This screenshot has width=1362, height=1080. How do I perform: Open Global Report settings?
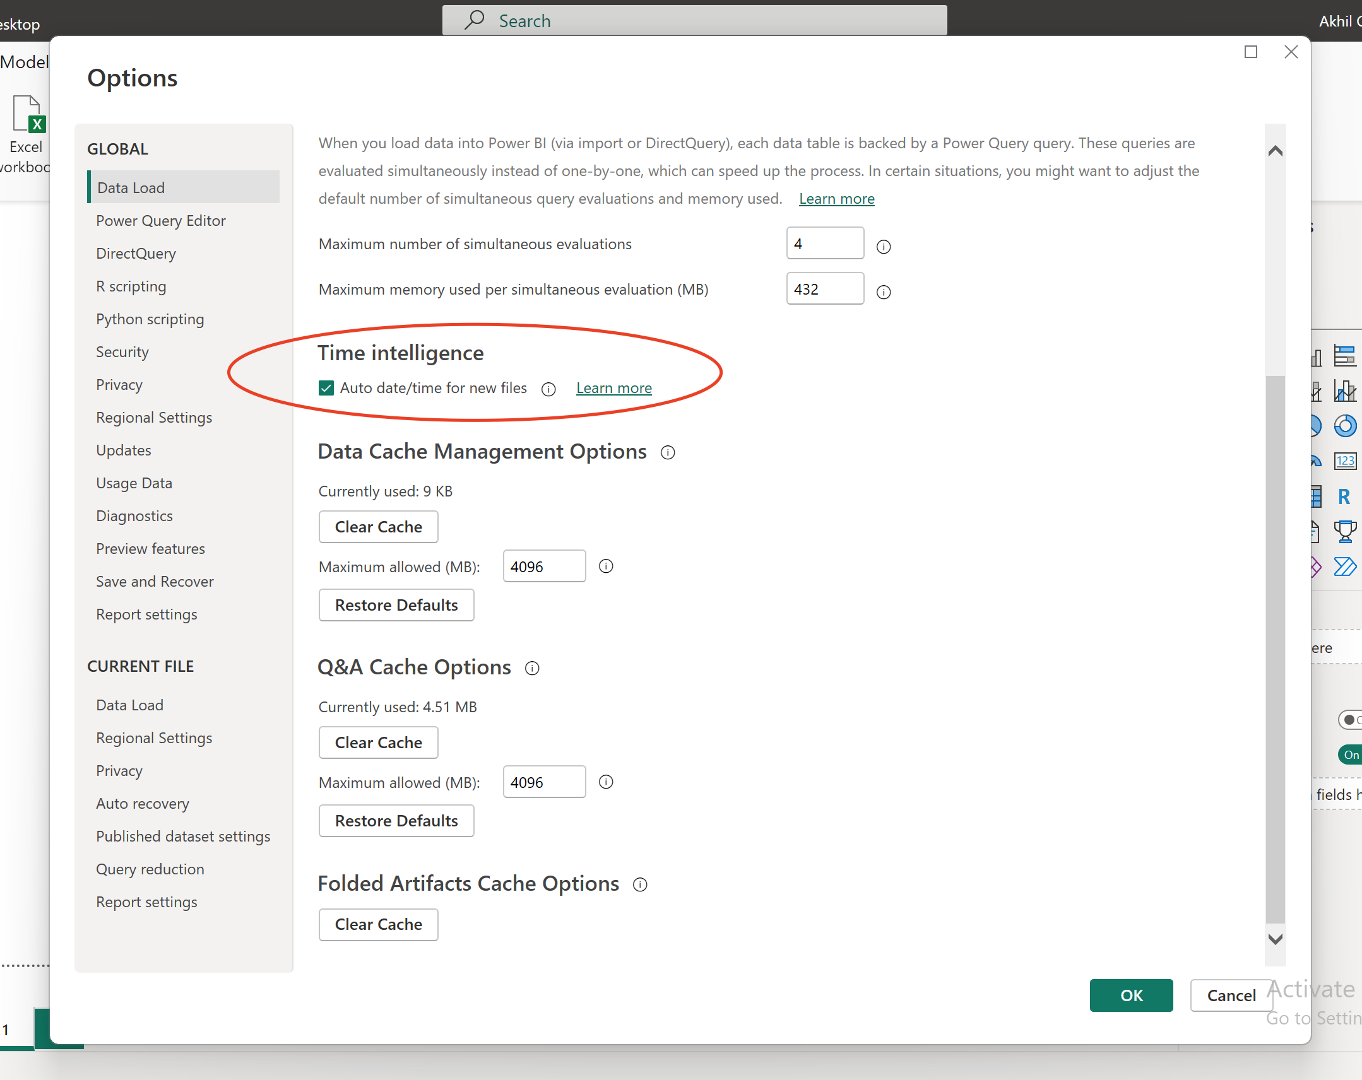click(146, 614)
